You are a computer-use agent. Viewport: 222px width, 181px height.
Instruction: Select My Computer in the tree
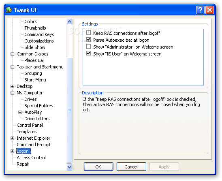(30, 93)
